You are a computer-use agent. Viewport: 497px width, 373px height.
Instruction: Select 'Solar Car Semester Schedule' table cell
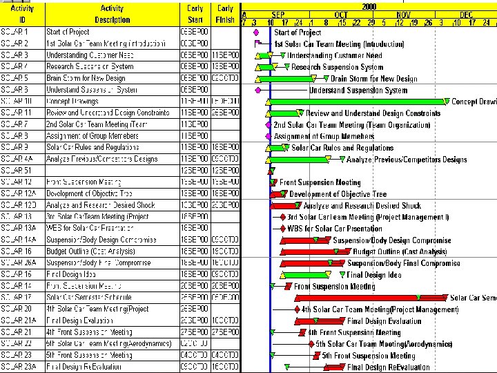(113, 298)
